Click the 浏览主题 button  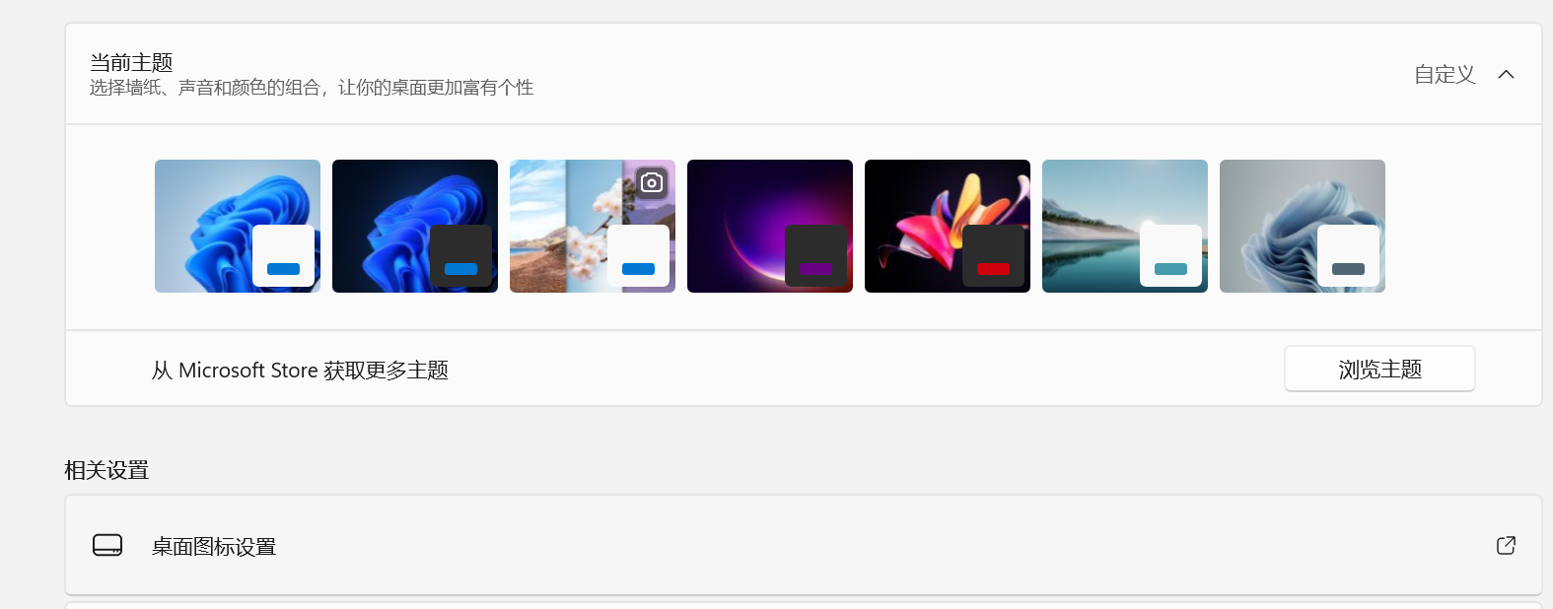(x=1379, y=369)
